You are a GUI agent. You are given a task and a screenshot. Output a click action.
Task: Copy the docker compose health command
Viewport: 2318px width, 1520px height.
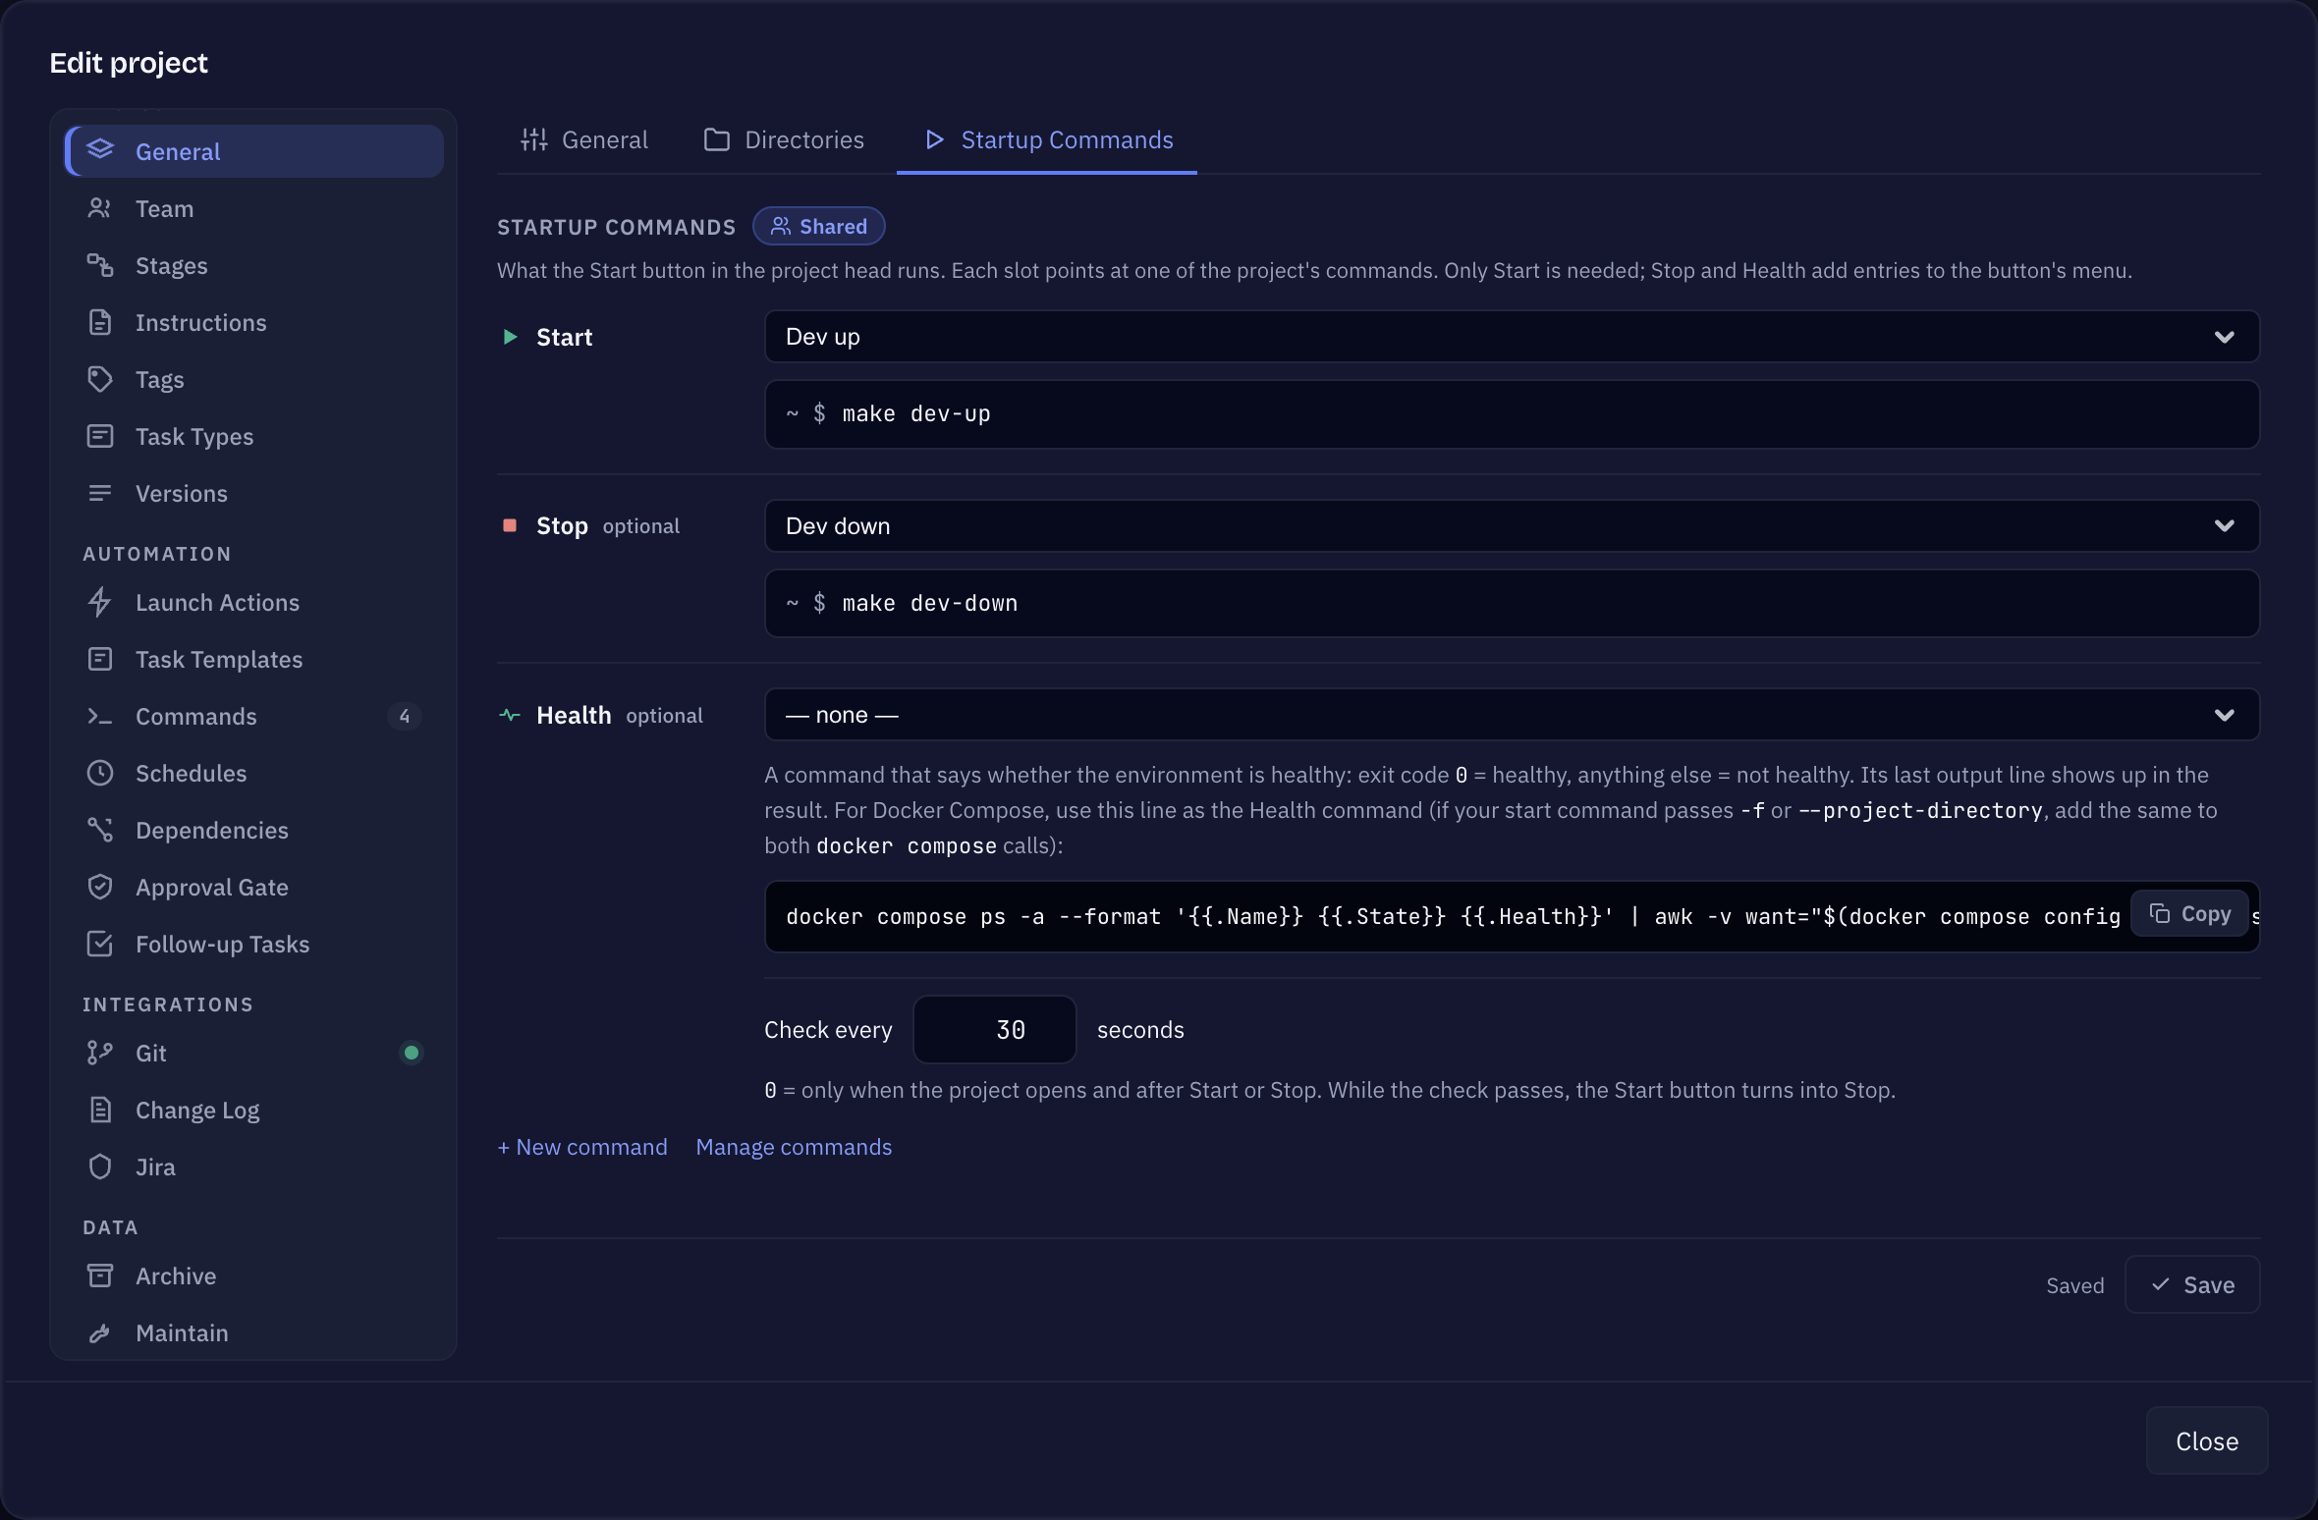pos(2189,914)
